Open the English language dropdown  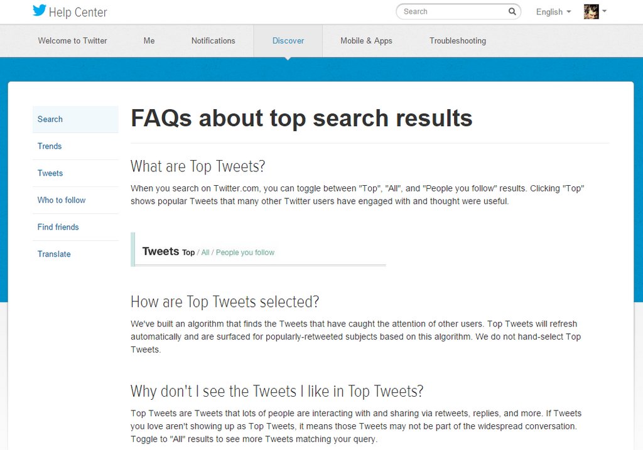tap(553, 12)
